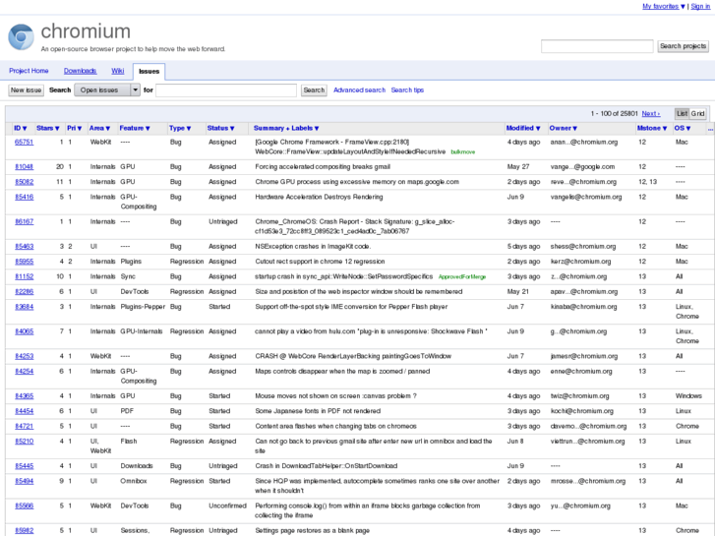Screen dimensions: 715x536
Task: Open 'NSException crashes in ImageKit code' summary
Action: pos(313,246)
